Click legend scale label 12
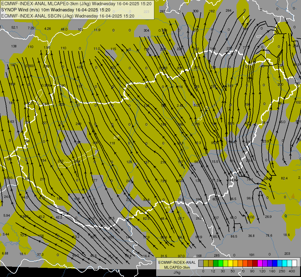Screen dimensions: 301x277 coord(213,271)
